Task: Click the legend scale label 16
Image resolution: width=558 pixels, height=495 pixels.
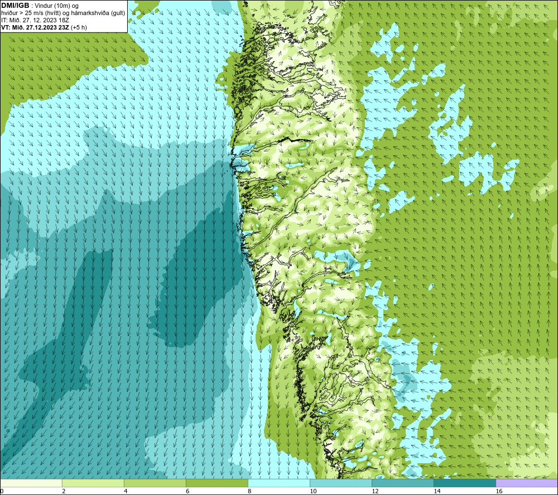Action: click(x=499, y=491)
